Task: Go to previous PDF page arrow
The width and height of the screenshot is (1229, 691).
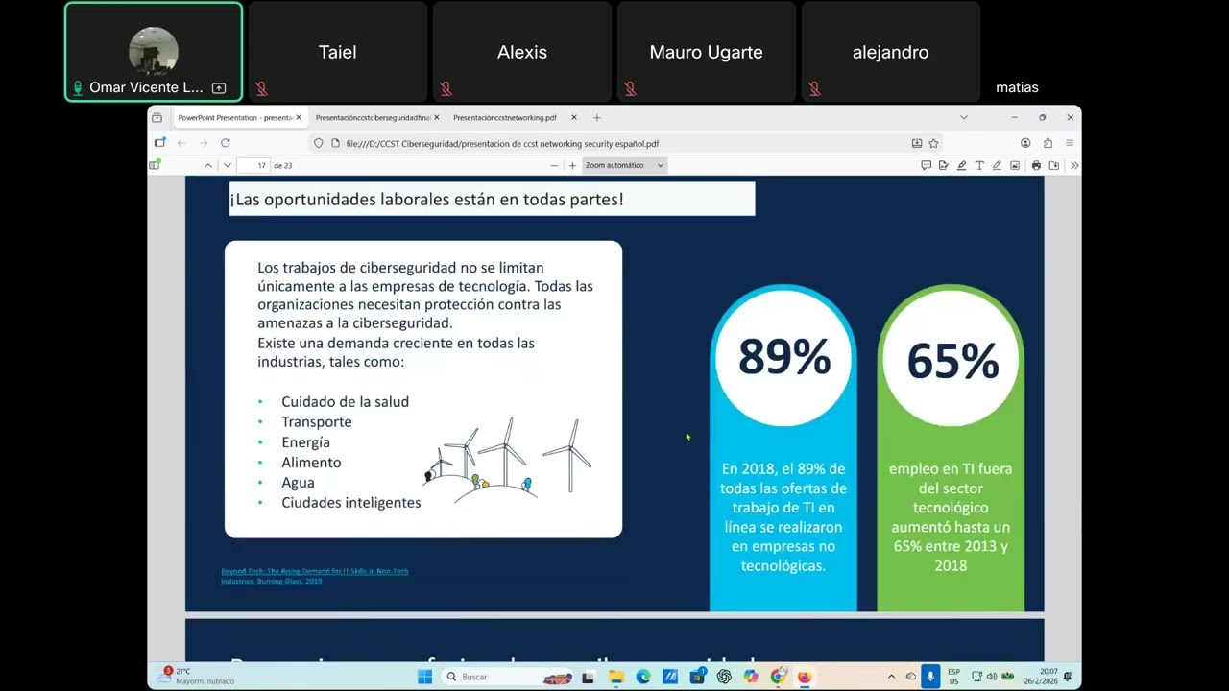Action: (207, 165)
